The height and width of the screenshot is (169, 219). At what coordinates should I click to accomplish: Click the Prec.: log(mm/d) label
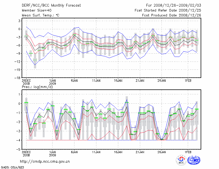(x=37, y=87)
